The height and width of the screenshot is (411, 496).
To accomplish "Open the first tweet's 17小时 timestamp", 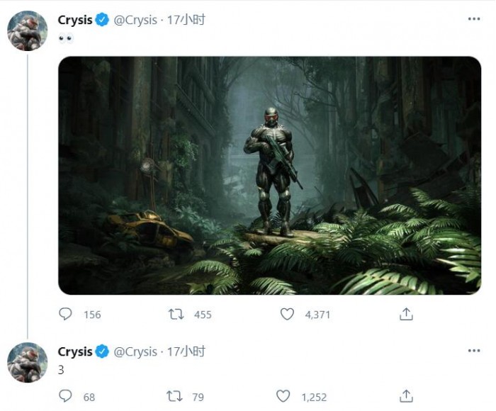I will pos(188,20).
